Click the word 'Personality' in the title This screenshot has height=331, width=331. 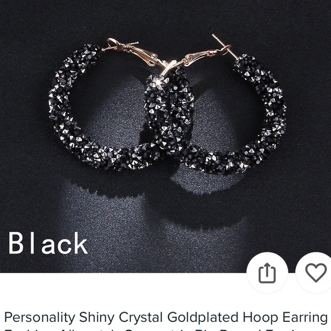click(40, 317)
